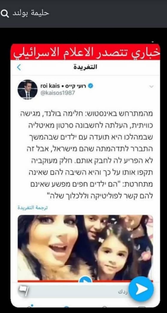
Task: Expand the tweet options chevron
Action: 152,86
